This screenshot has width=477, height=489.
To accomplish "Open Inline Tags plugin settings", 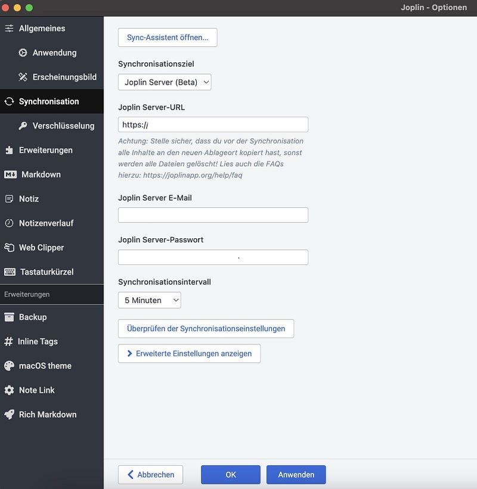I will [52, 341].
